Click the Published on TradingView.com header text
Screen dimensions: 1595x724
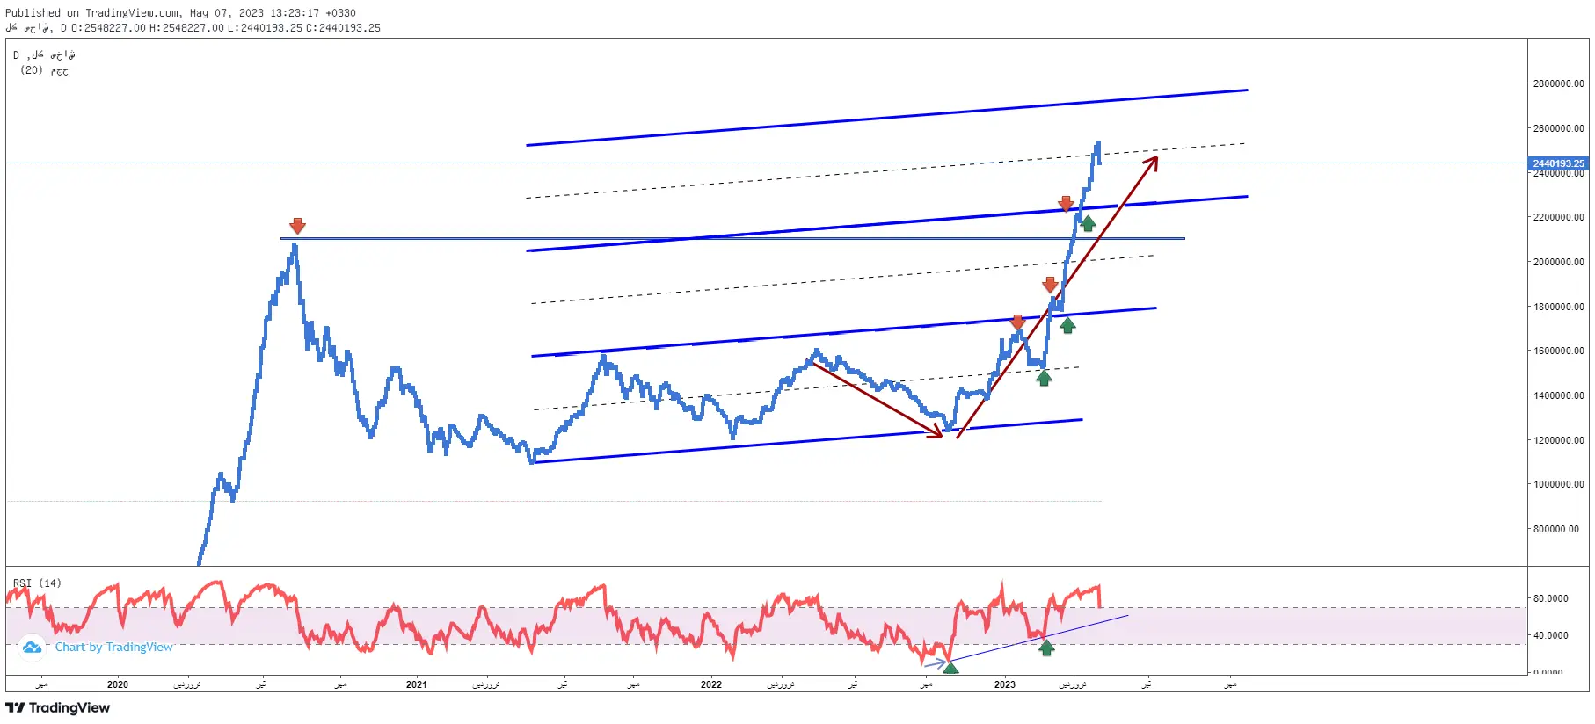click(180, 13)
